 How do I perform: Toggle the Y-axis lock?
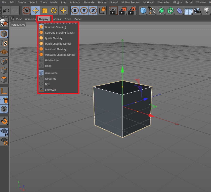point(84,11)
